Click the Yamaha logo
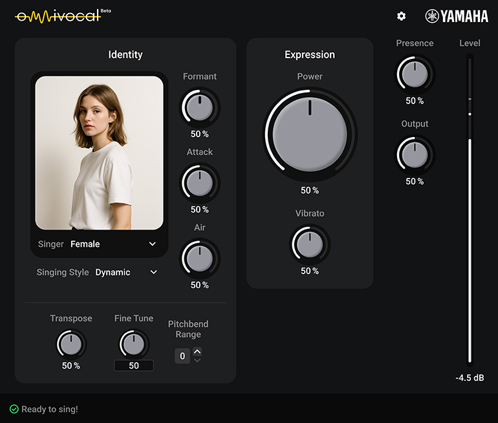Image resolution: width=498 pixels, height=423 pixels. [457, 16]
